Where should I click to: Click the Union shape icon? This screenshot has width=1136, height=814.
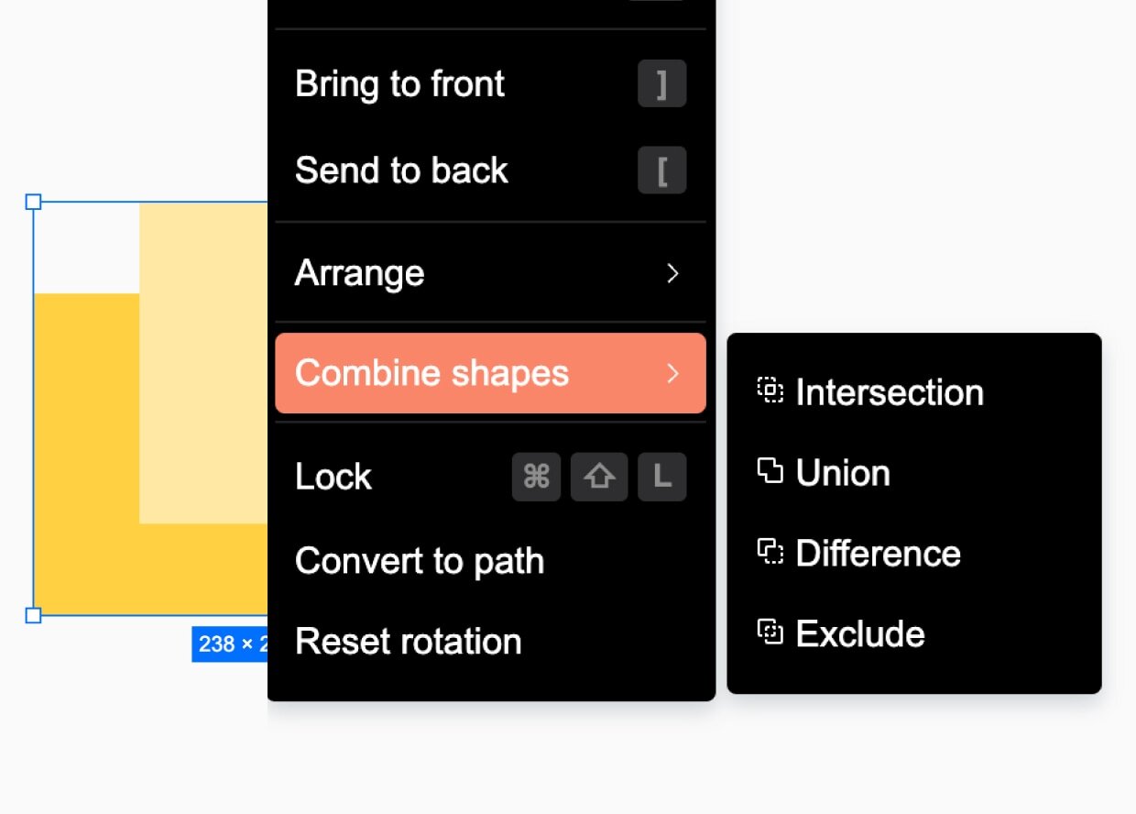tap(770, 472)
